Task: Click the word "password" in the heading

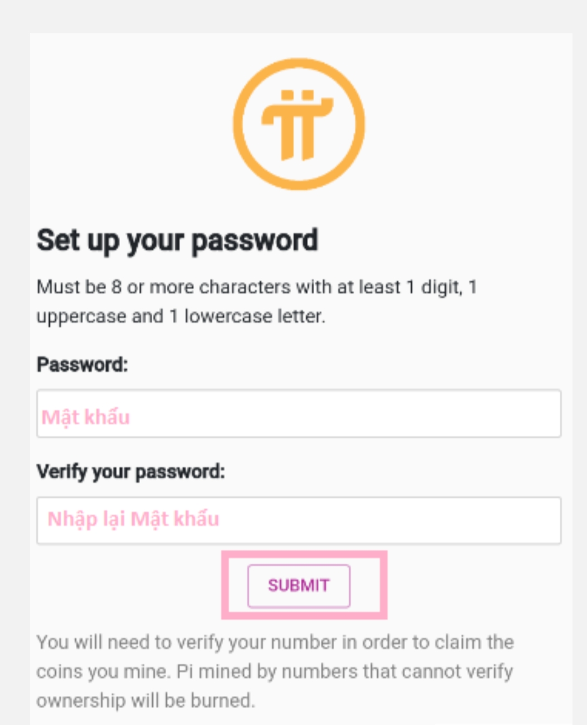Action: (x=254, y=241)
